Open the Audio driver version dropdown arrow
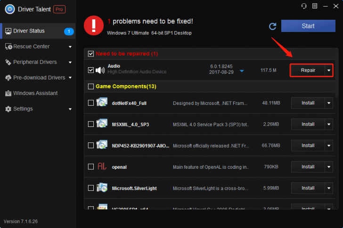Image resolution: width=343 pixels, height=228 pixels. coord(242,71)
